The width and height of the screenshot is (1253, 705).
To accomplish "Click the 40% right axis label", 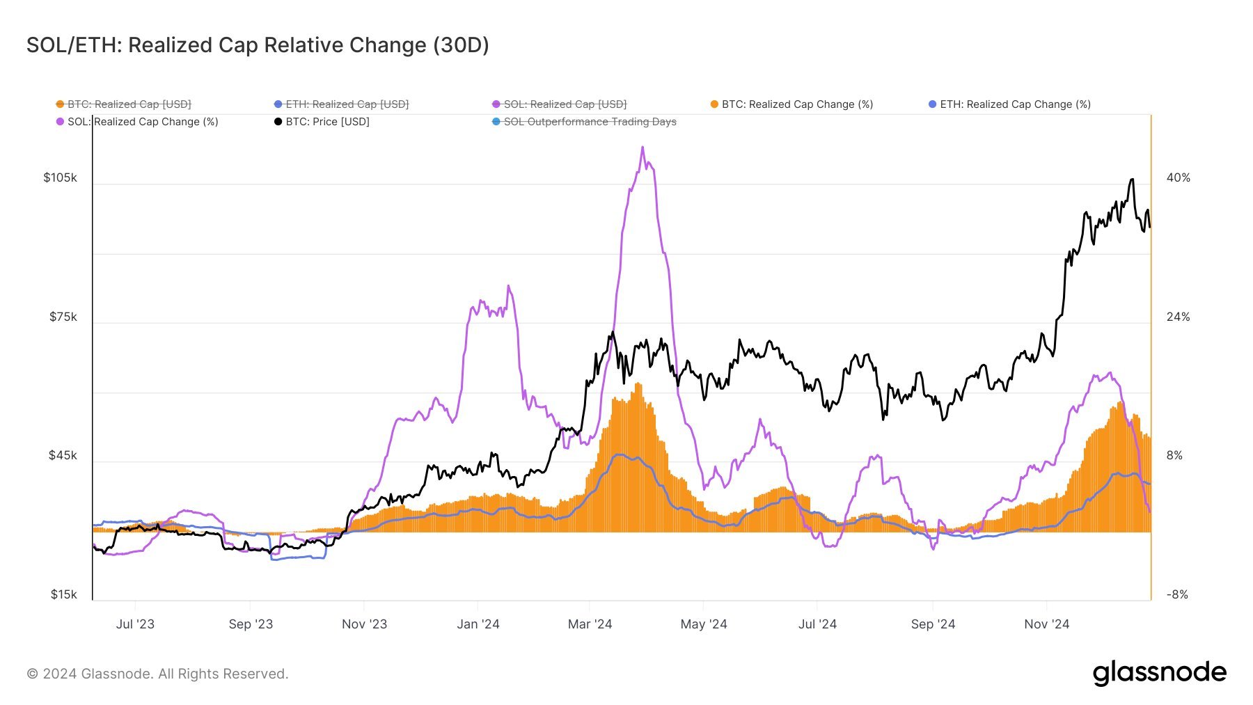I will 1179,178.
